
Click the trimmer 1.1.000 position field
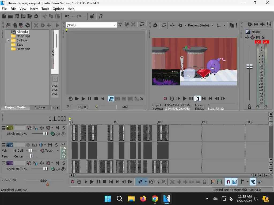click(79, 107)
